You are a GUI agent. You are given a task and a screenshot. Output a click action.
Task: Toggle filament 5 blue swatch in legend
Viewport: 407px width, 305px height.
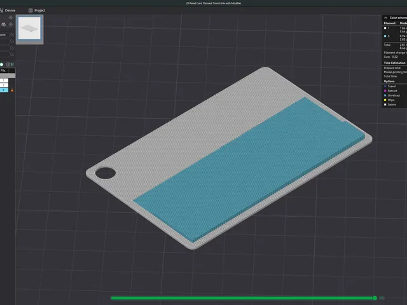(x=385, y=36)
